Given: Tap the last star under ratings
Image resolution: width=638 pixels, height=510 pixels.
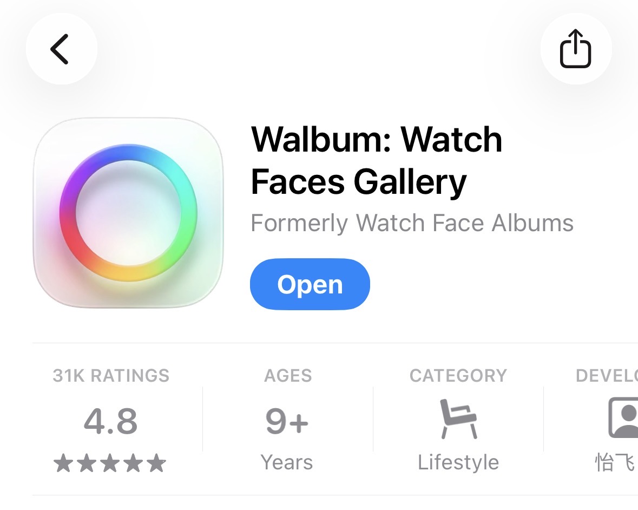Looking at the screenshot, I should click(156, 463).
